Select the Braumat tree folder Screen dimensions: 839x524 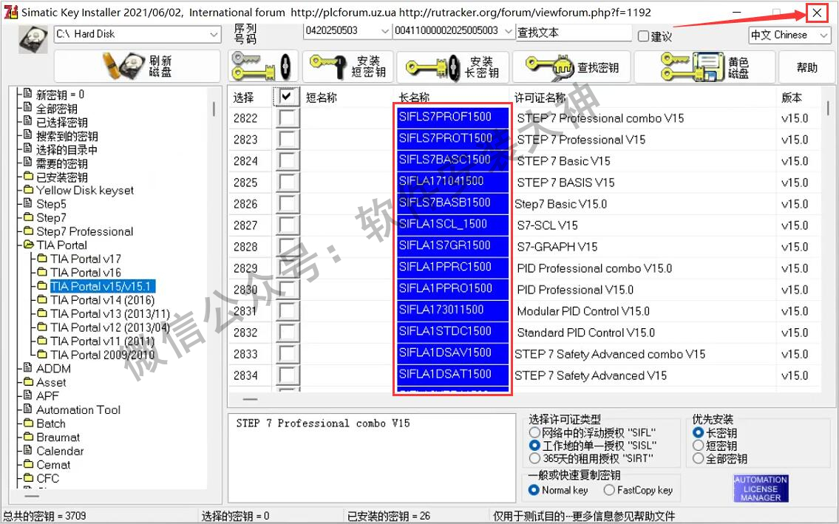[x=58, y=438]
